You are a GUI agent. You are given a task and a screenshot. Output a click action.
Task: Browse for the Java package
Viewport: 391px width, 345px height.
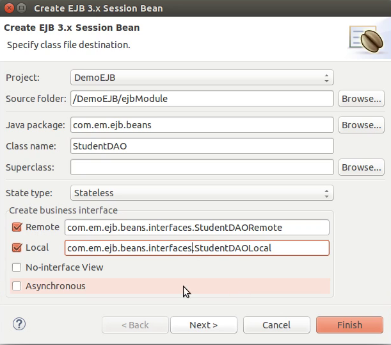[362, 125]
